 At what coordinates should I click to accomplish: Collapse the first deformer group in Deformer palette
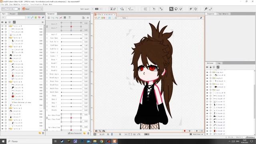[x=213, y=72]
